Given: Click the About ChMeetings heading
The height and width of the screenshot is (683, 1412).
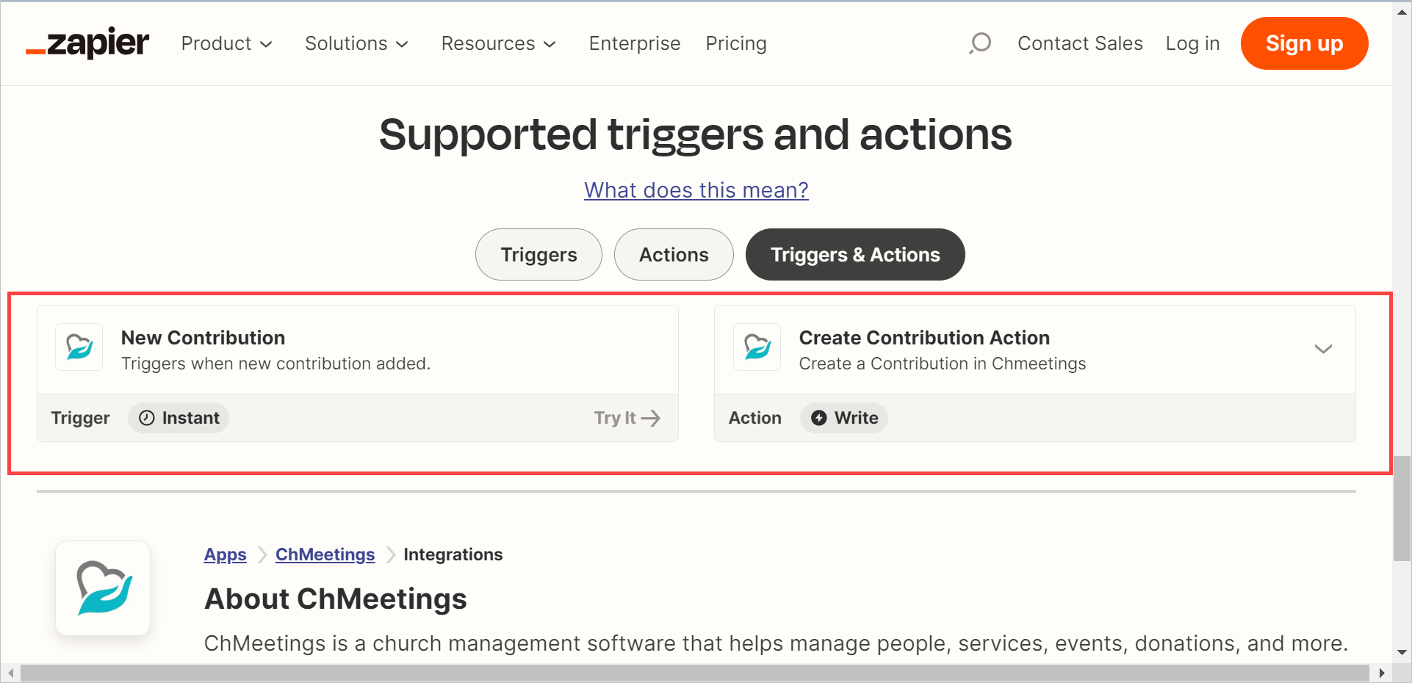Looking at the screenshot, I should point(336,599).
